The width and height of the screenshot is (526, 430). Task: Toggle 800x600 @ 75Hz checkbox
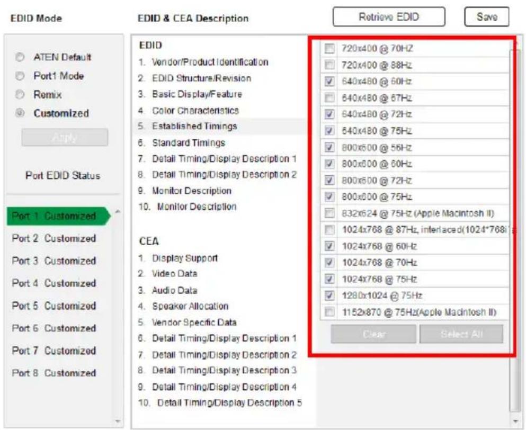(329, 196)
